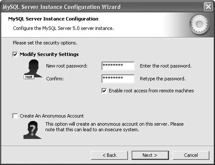Click the small "root" name badge

tap(29, 77)
